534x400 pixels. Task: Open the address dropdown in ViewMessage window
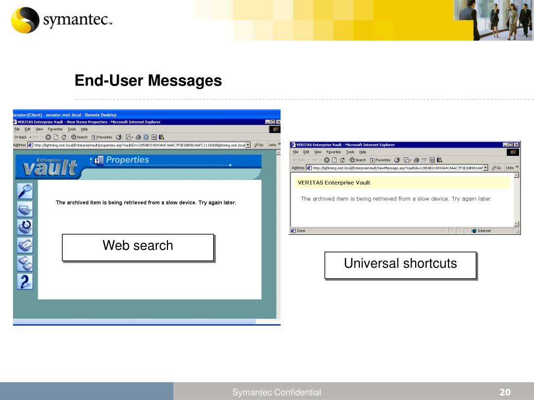point(486,168)
